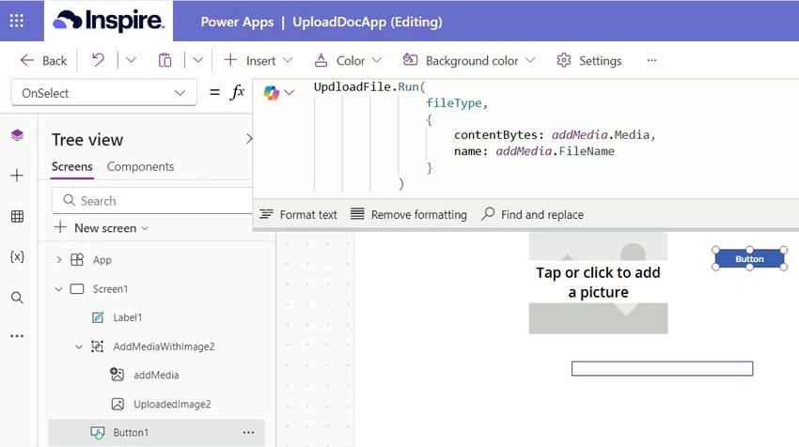Click Format text
The width and height of the screenshot is (799, 447).
pos(299,215)
